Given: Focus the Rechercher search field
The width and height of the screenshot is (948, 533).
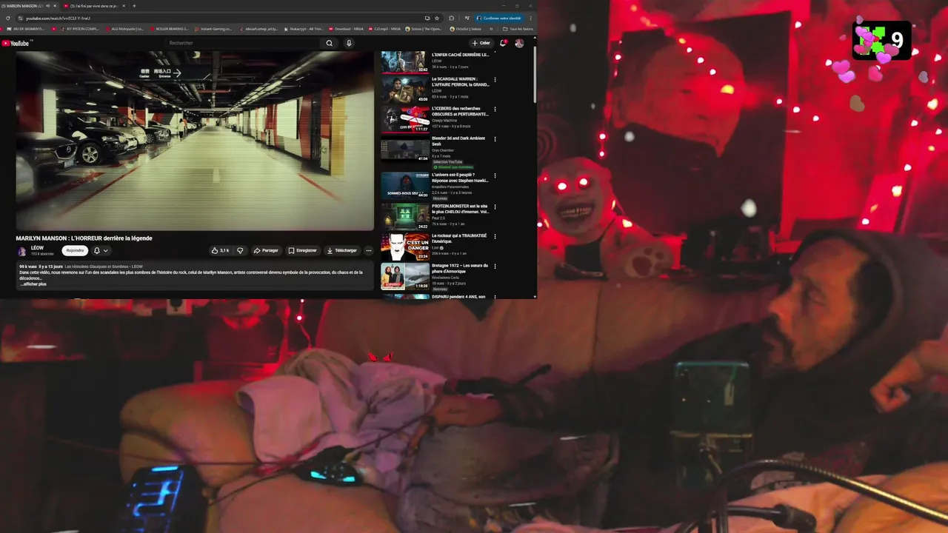Looking at the screenshot, I should tap(243, 43).
